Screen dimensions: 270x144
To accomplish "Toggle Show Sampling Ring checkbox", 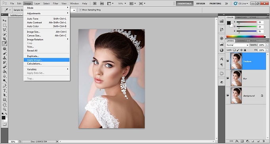I will coord(80,10).
